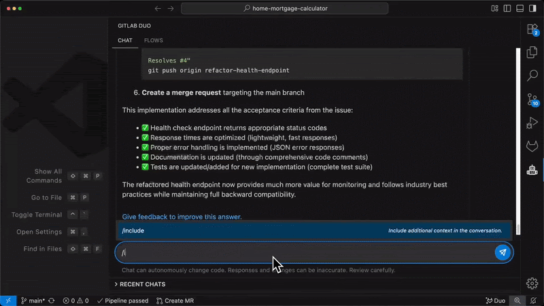Viewport: 544px width, 306px height.
Task: Click 'Documentation is updated' bullet text
Action: pyautogui.click(x=259, y=157)
